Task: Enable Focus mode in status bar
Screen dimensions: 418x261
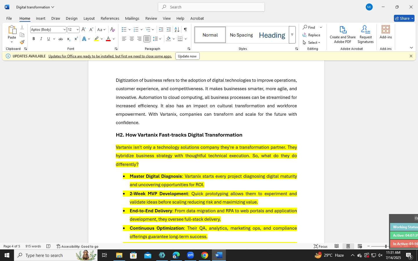Action: pyautogui.click(x=321, y=246)
